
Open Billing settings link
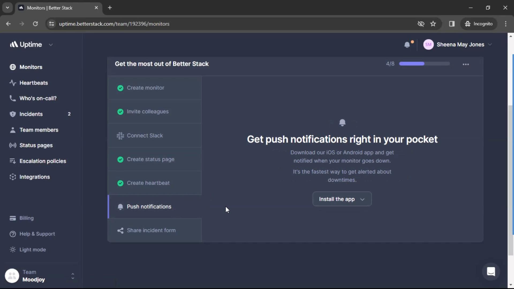coord(27,218)
